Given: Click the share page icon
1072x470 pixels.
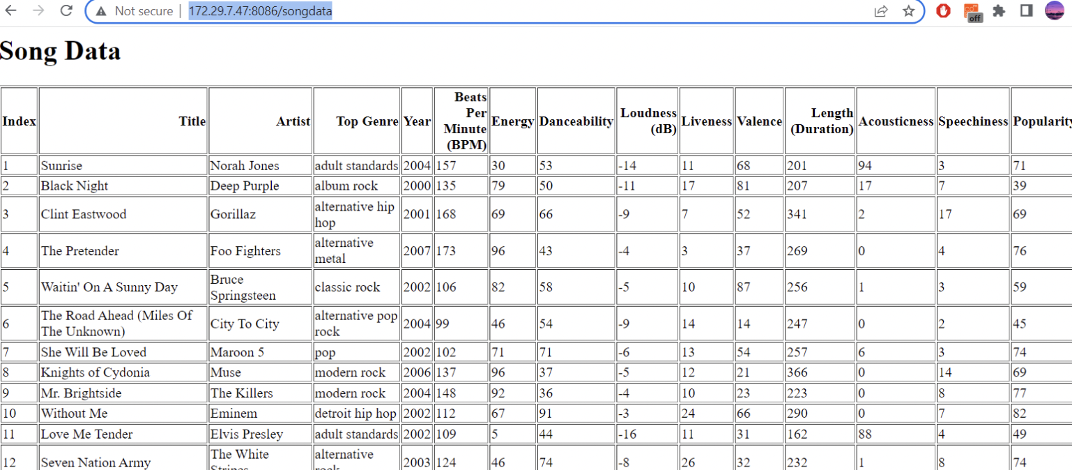Looking at the screenshot, I should [x=881, y=11].
